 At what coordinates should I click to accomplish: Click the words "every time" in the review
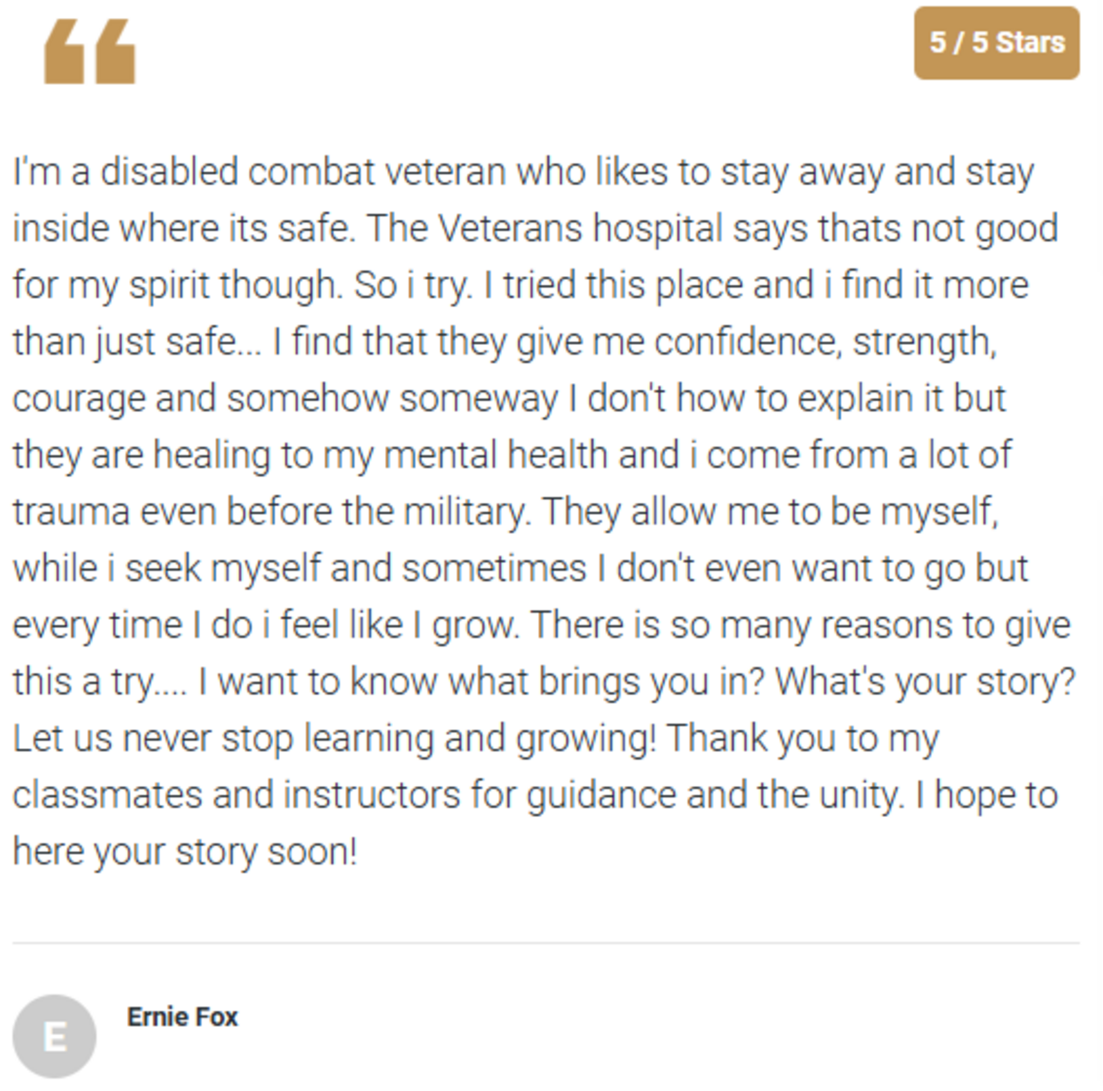point(97,625)
